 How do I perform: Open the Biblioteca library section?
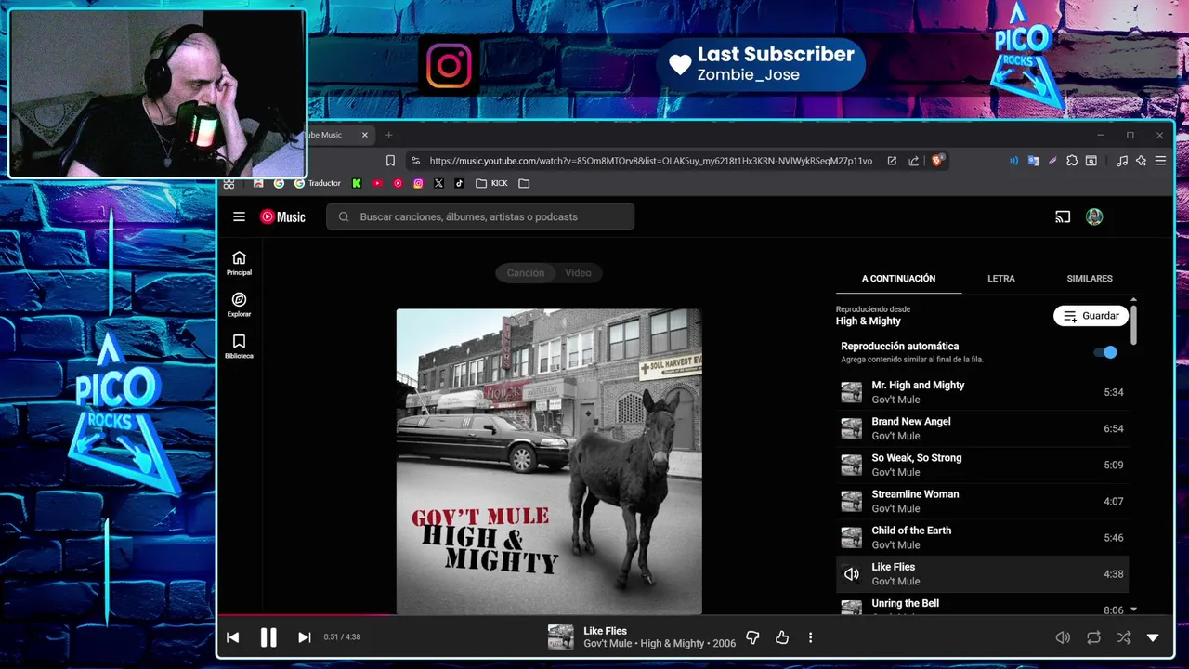pyautogui.click(x=239, y=347)
